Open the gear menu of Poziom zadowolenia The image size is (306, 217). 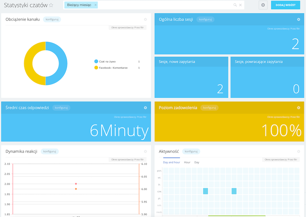[x=299, y=108]
